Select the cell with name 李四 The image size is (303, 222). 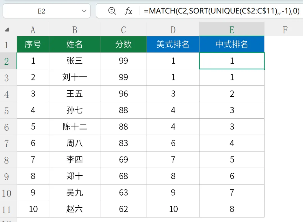click(x=75, y=160)
